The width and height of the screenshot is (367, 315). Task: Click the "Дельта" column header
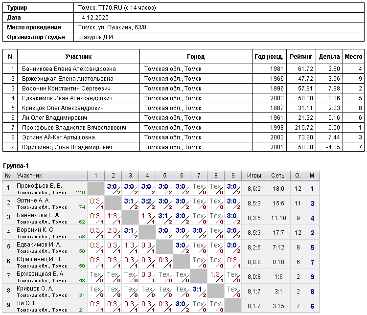click(329, 57)
